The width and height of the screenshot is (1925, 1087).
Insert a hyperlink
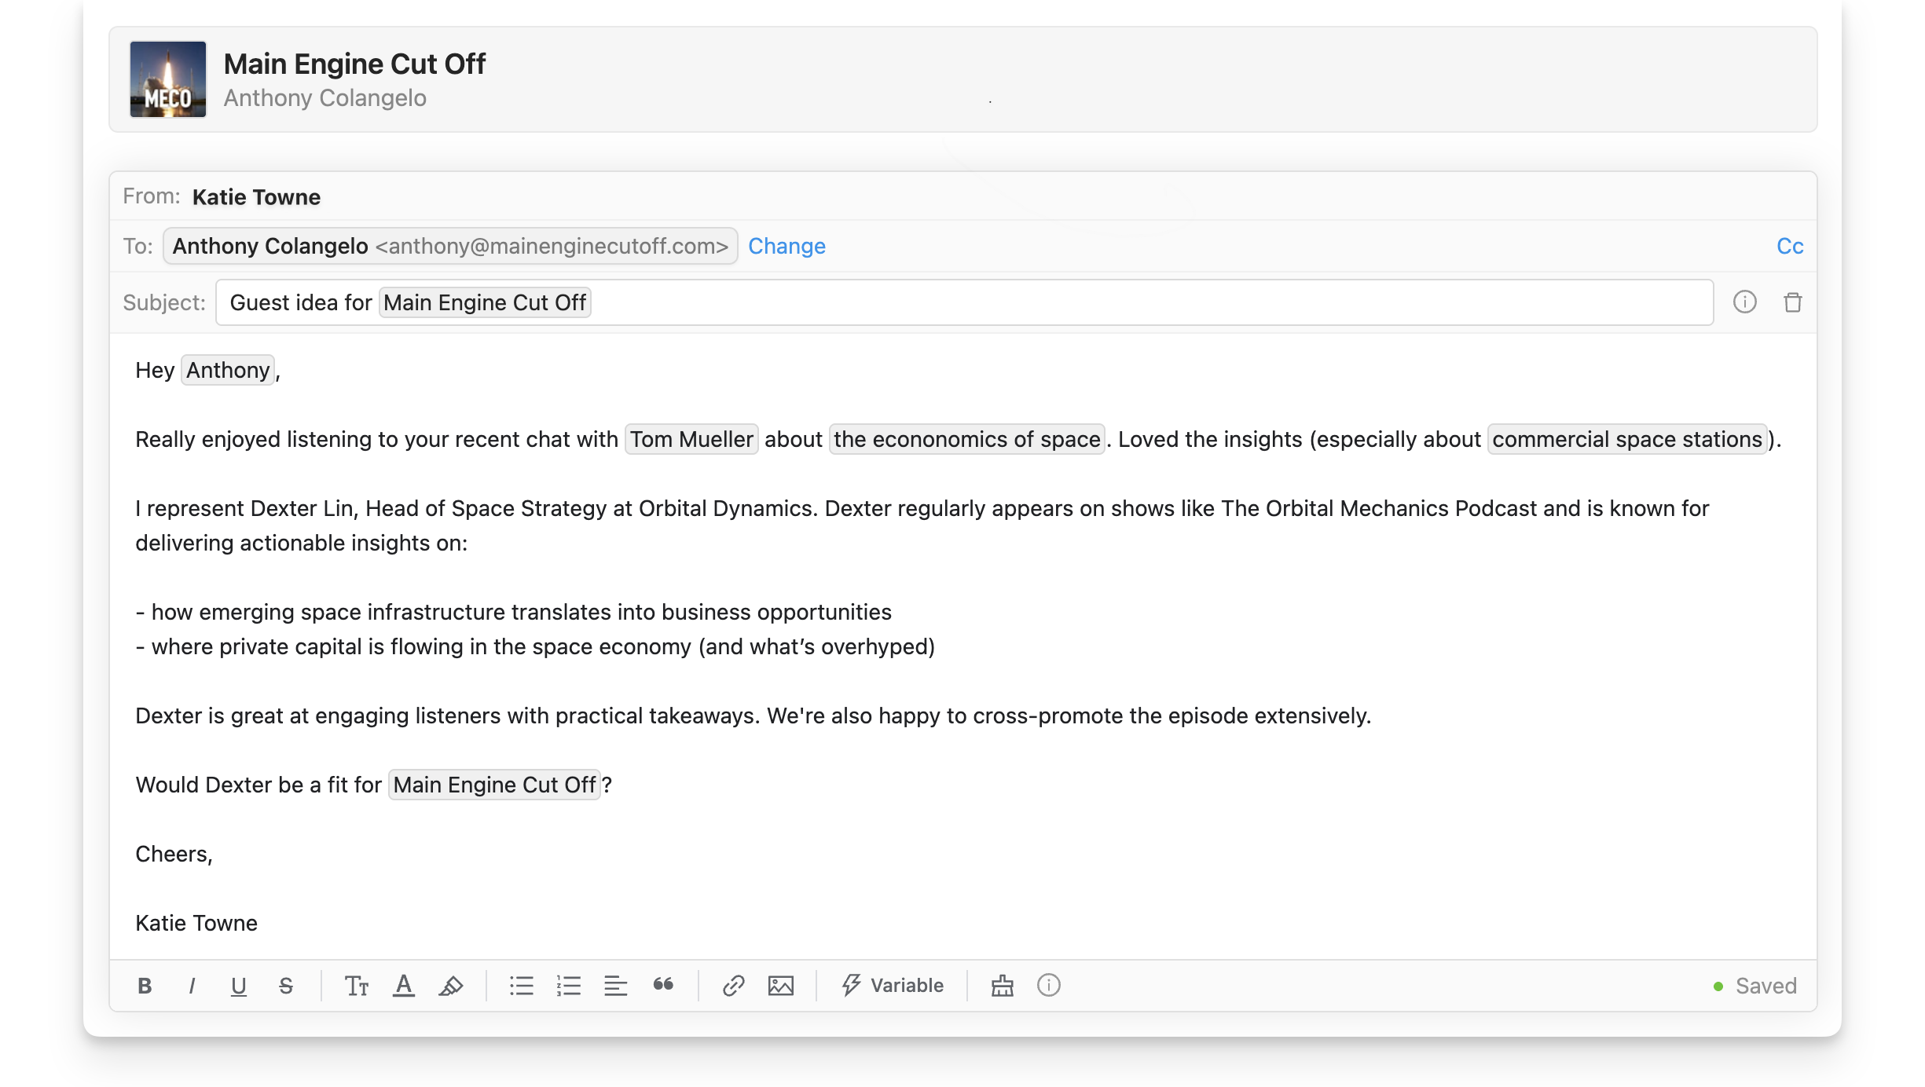click(x=734, y=986)
